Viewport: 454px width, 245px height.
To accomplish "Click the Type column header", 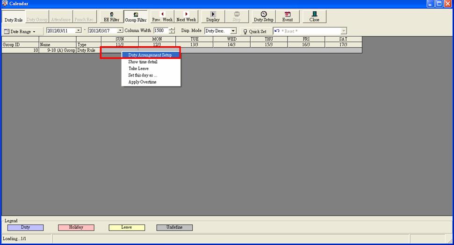I will (x=89, y=45).
